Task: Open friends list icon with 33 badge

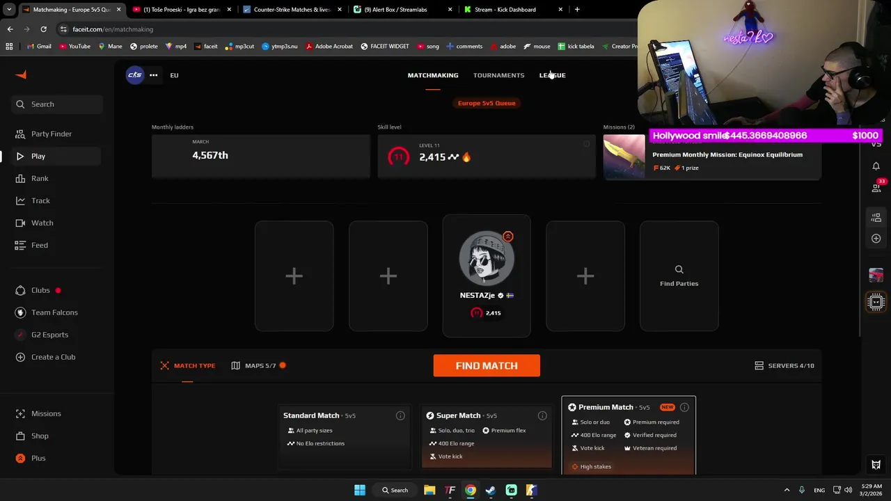Action: tap(876, 187)
